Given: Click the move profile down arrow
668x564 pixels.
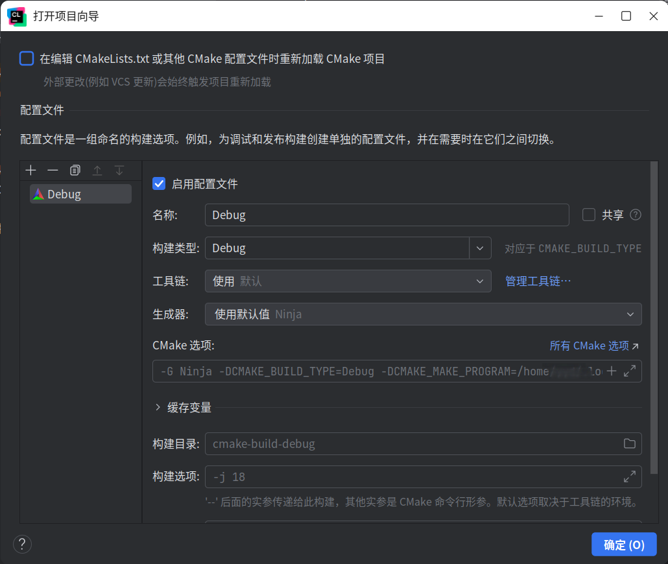Looking at the screenshot, I should tap(119, 170).
